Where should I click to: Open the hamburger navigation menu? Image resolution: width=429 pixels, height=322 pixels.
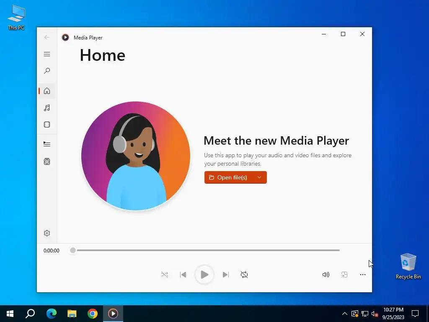(47, 54)
